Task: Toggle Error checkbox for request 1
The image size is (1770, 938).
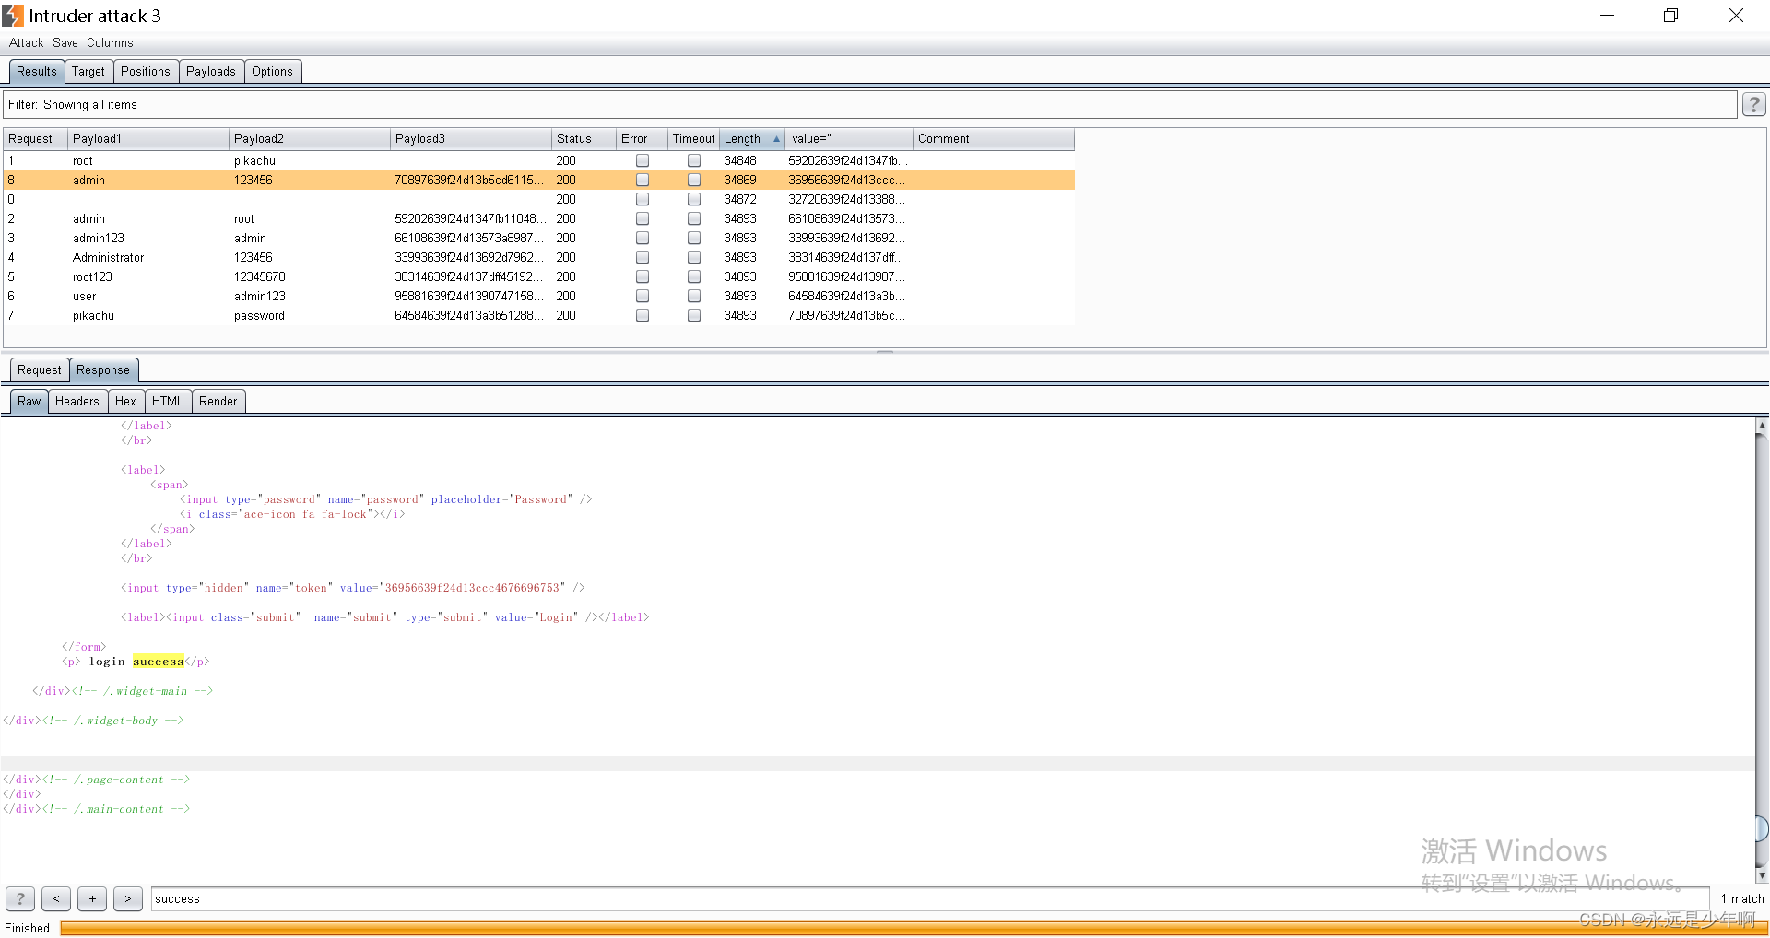Action: [x=643, y=160]
